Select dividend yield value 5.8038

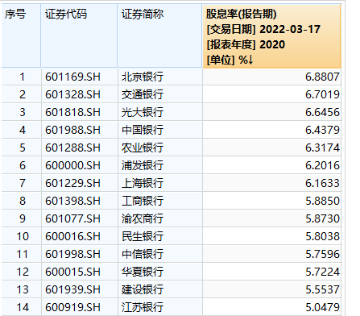click(322, 236)
